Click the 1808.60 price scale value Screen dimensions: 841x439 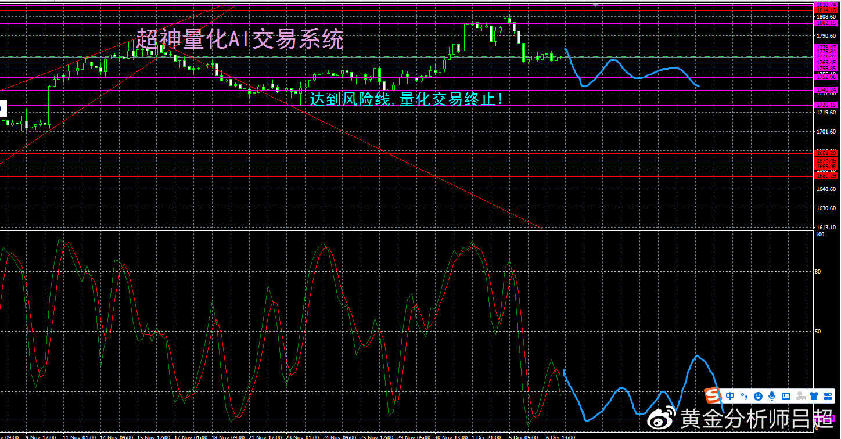(x=826, y=16)
